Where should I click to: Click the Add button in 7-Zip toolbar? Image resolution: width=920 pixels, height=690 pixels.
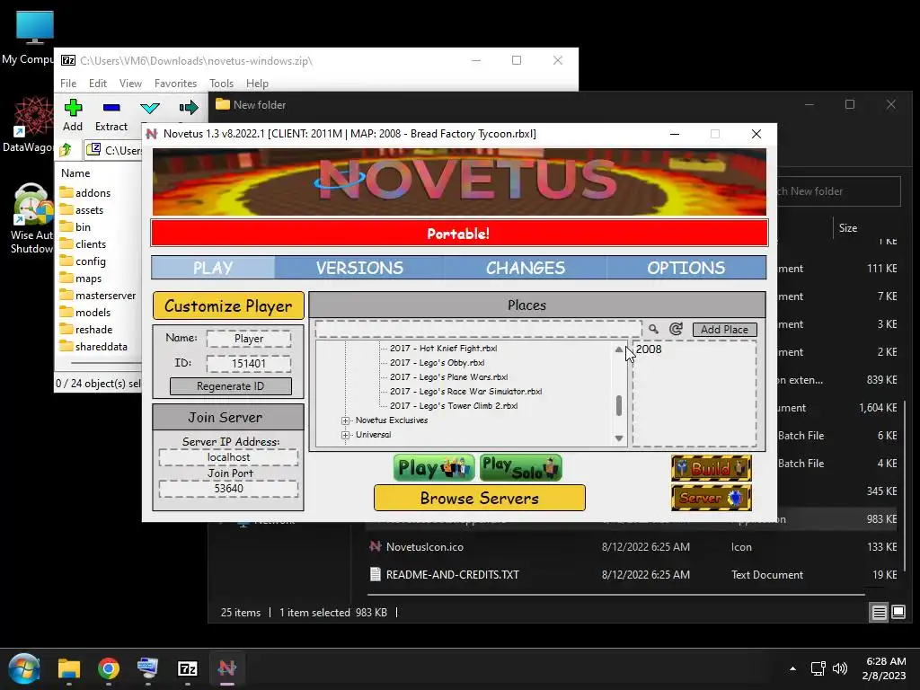point(73,116)
